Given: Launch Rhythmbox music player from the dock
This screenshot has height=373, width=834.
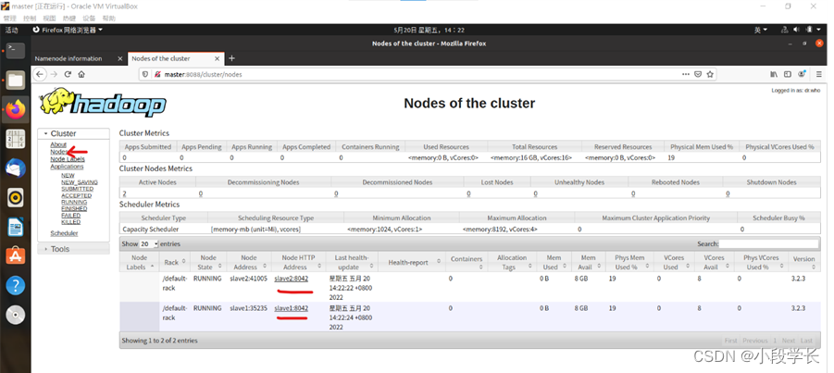Looking at the screenshot, I should (x=16, y=198).
